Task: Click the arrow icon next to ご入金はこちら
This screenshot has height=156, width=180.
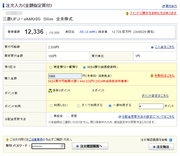Action: [x=152, y=47]
